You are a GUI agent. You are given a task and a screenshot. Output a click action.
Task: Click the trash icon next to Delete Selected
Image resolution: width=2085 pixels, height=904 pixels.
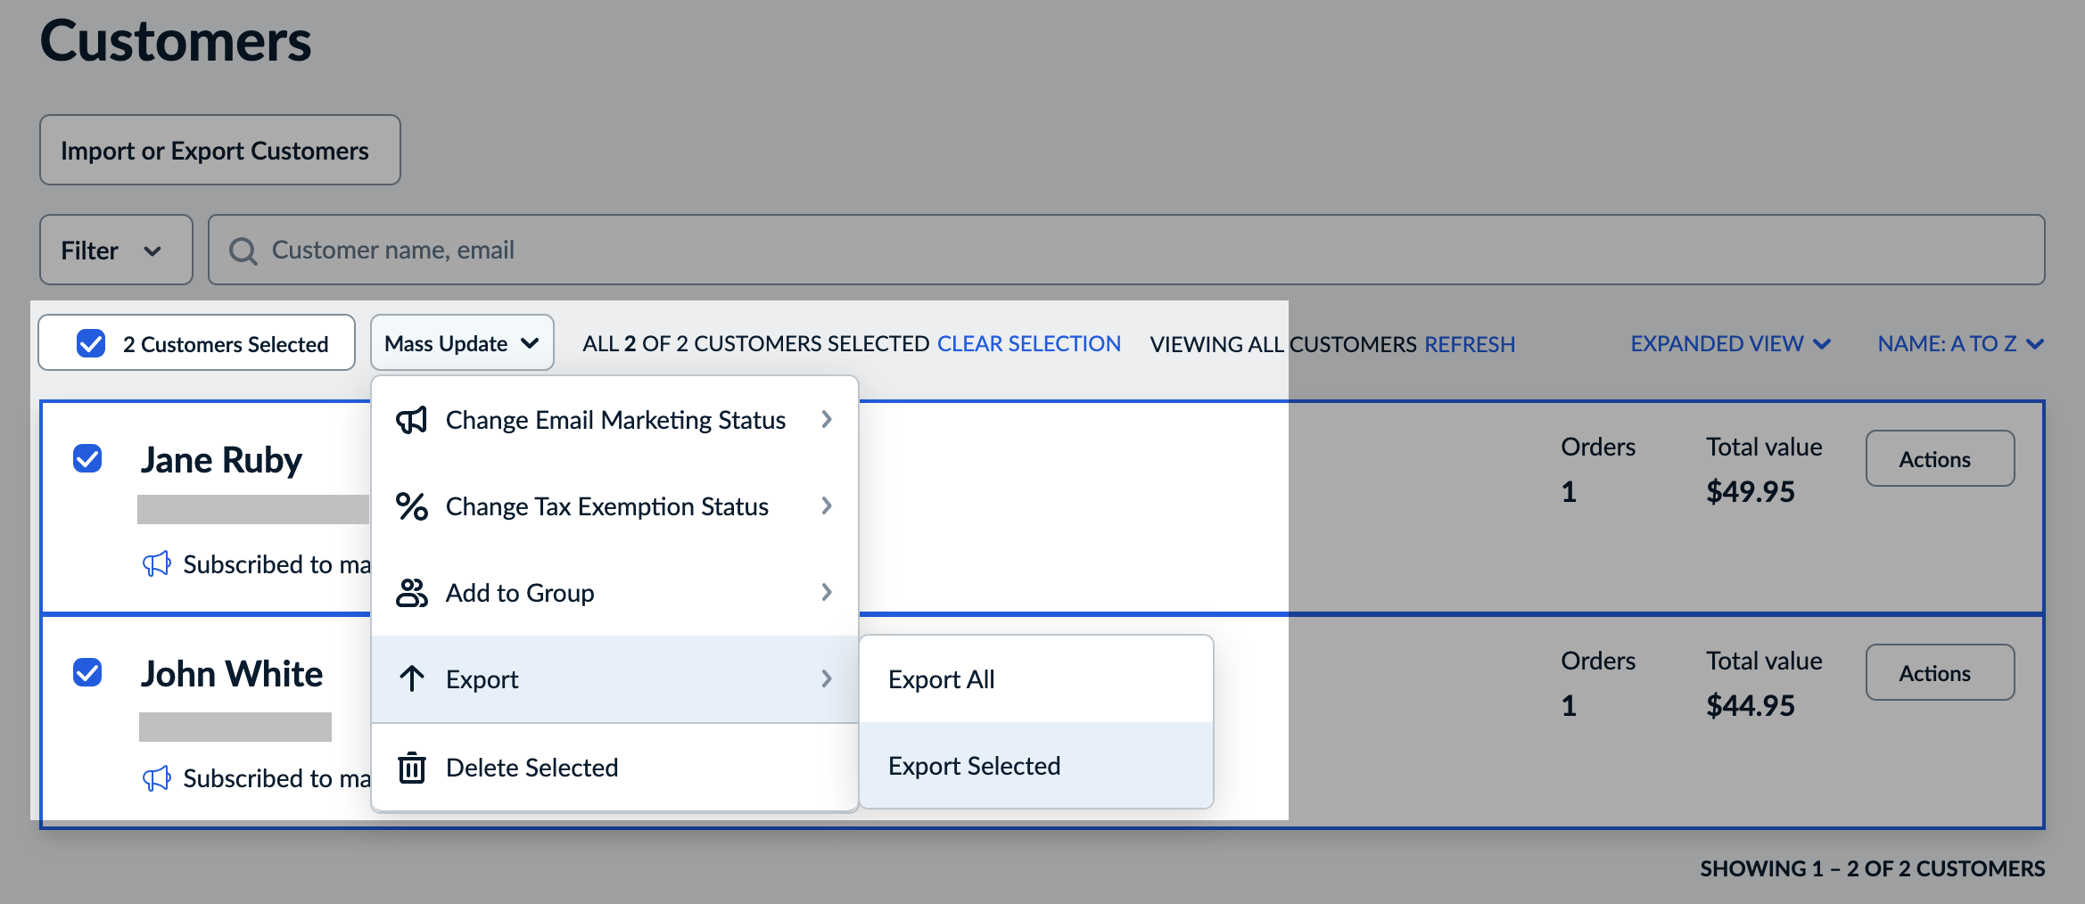pos(413,767)
